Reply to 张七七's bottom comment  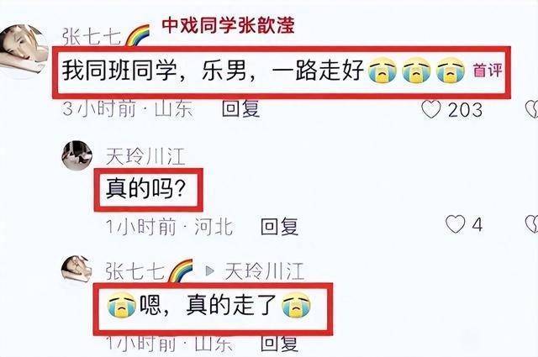coord(279,343)
